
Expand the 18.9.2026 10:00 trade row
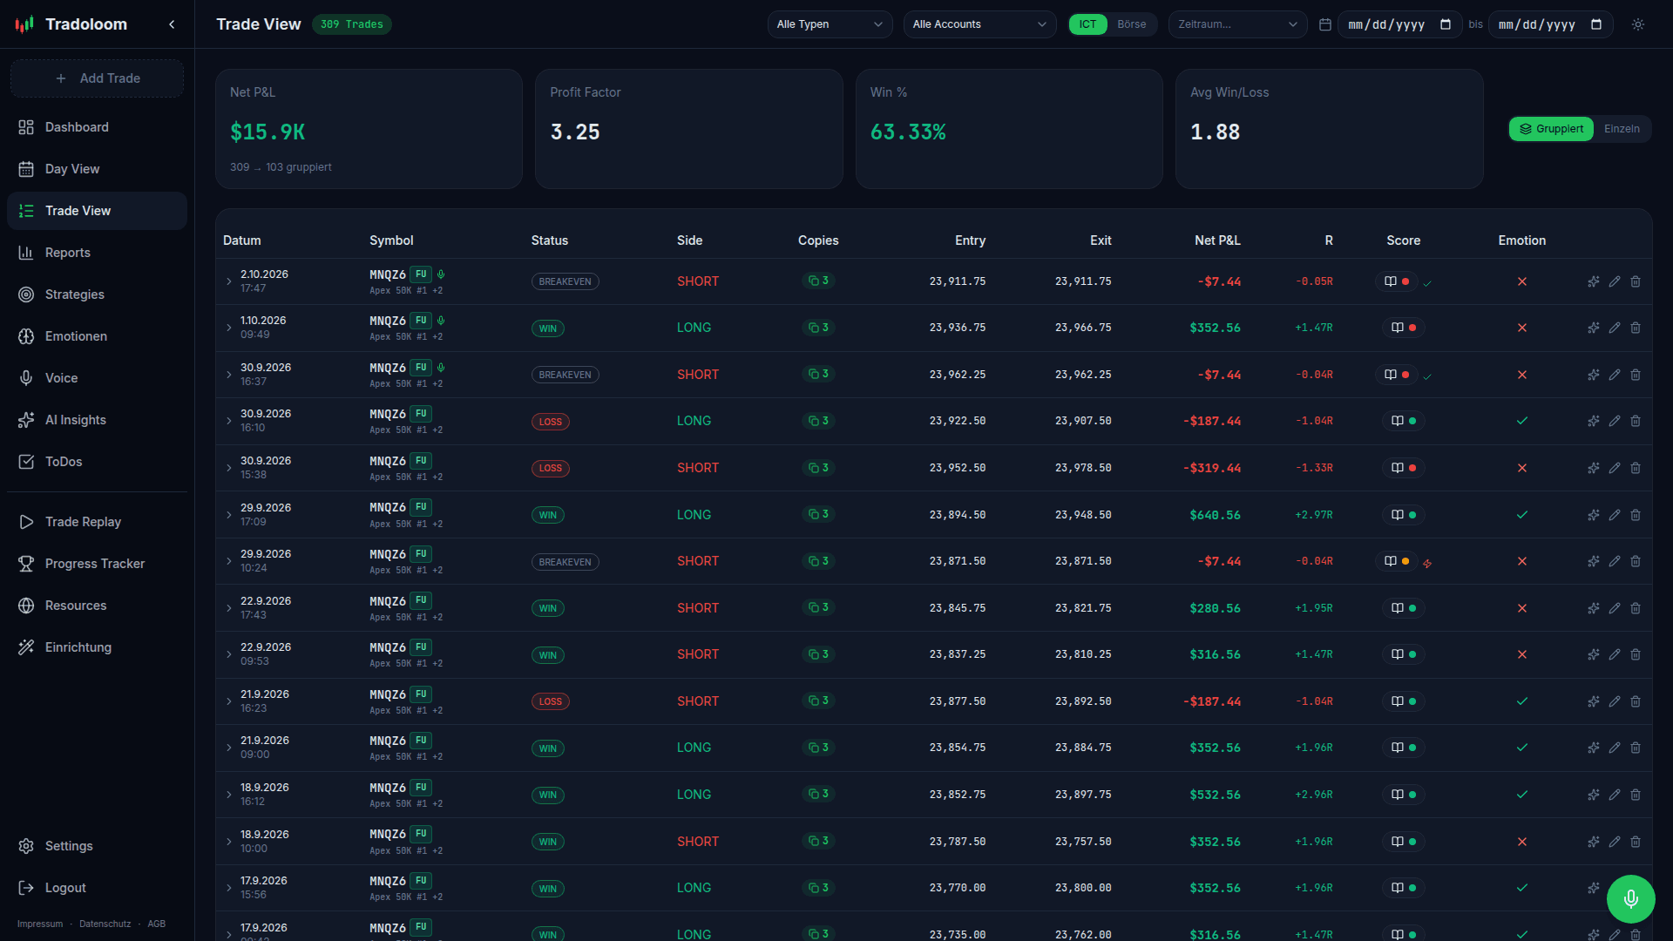(229, 842)
